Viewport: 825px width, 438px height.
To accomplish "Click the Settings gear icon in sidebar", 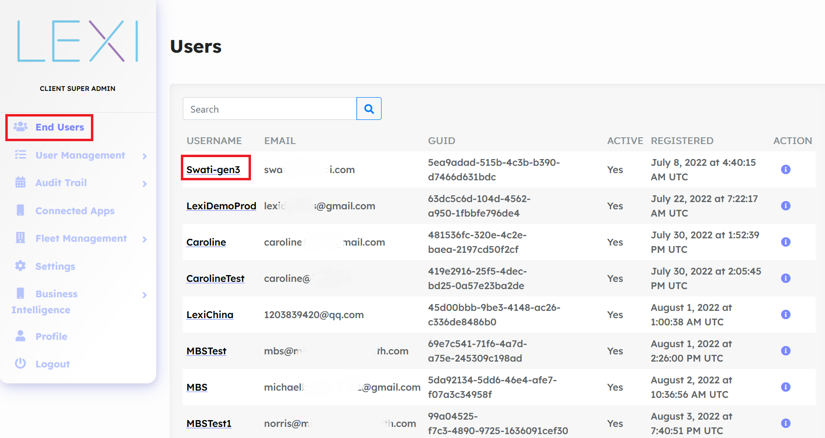I will pyautogui.click(x=20, y=266).
